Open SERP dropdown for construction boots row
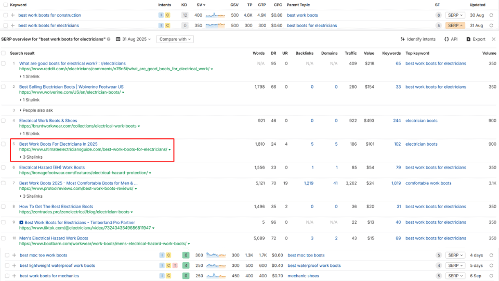 point(455,15)
